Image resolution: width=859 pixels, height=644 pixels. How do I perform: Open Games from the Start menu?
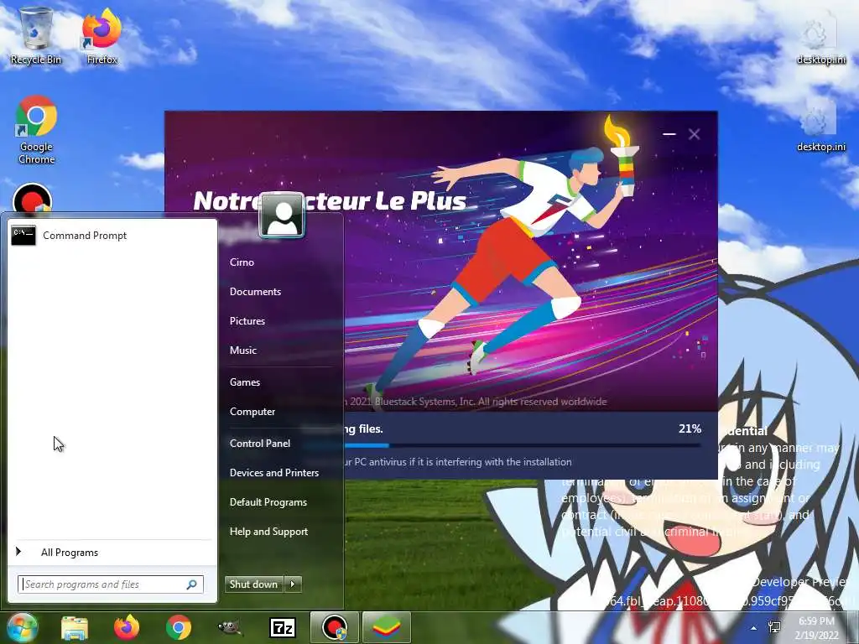(x=245, y=382)
